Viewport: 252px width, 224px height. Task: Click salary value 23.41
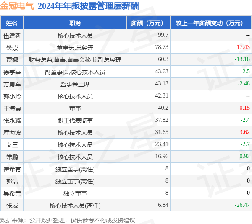(x=162, y=144)
